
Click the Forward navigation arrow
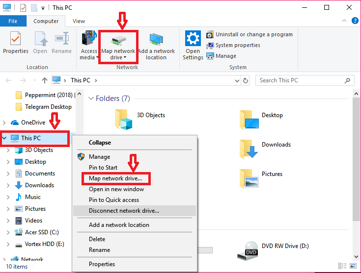[23, 80]
